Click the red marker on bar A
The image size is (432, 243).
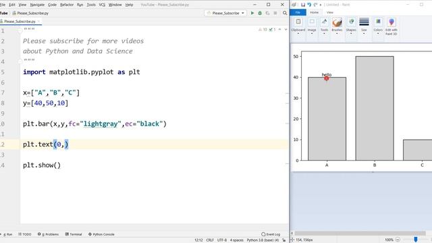[x=327, y=78]
